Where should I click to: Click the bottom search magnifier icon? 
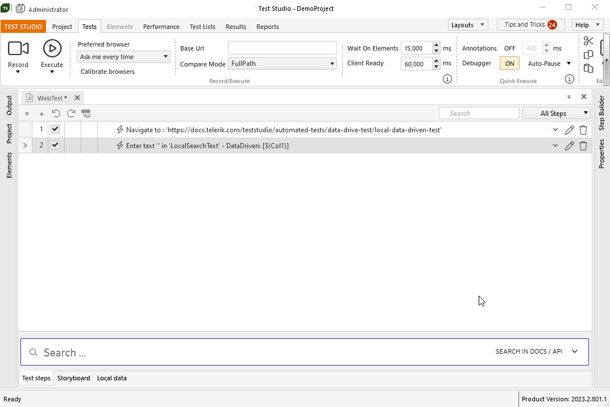[33, 353]
